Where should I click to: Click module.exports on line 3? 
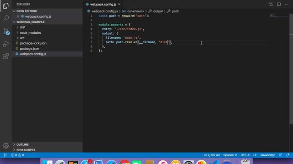pos(111,25)
